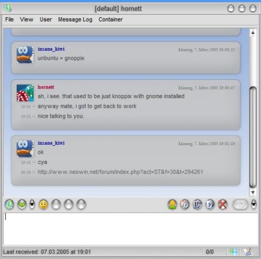Click the quote marks toolbar icon

coord(210,205)
